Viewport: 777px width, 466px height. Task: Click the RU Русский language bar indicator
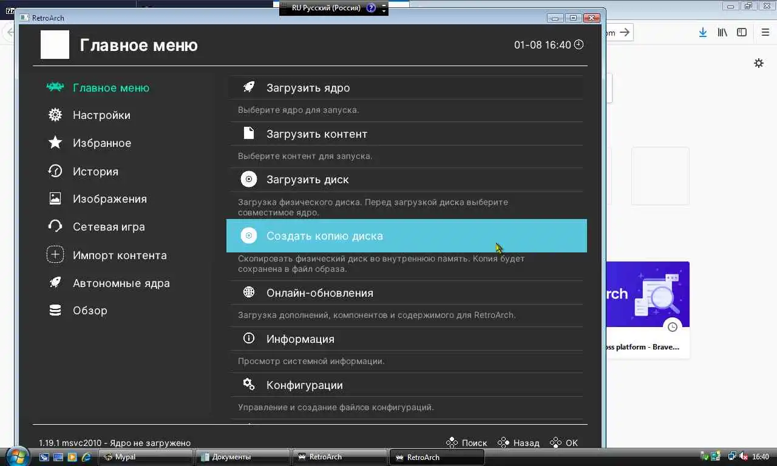(326, 8)
